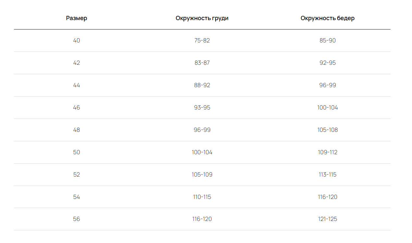Select chest measurement 83-87
Screen dimensions: 412x243
click(202, 63)
